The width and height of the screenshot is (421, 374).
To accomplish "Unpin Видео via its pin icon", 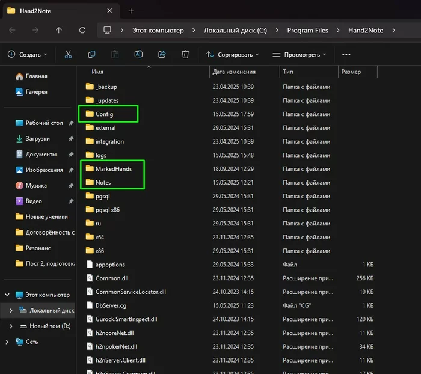I will pyautogui.click(x=71, y=201).
